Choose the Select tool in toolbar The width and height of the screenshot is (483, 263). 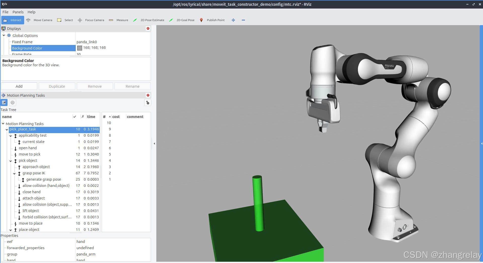coord(65,20)
